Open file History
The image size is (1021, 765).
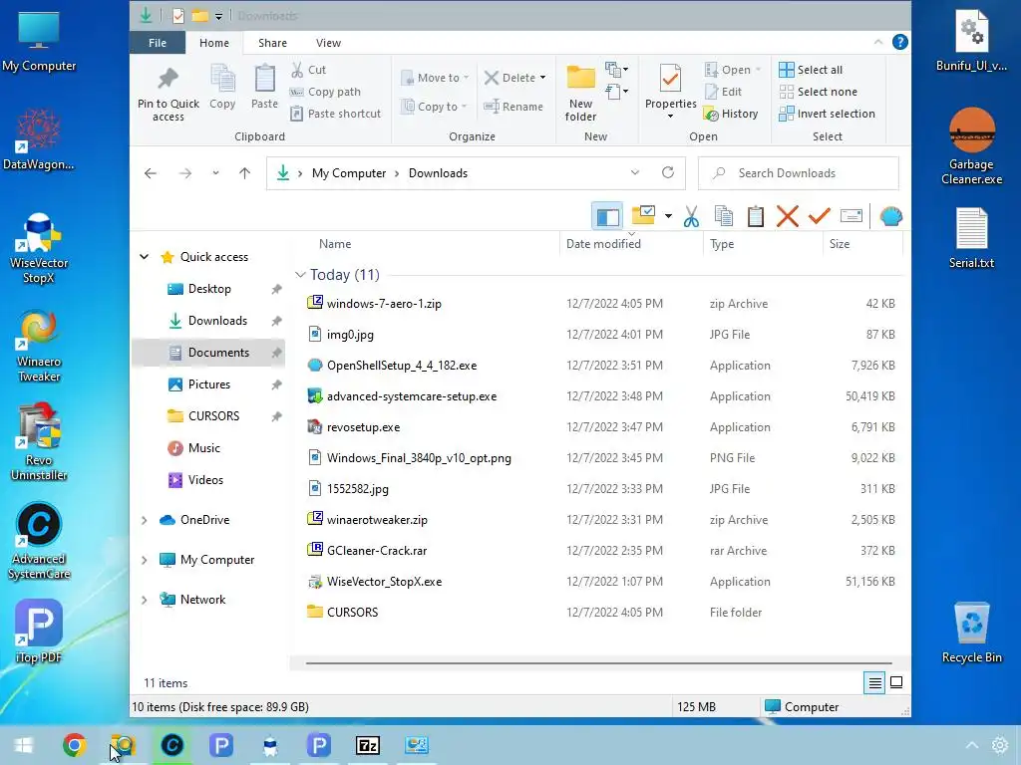point(731,114)
